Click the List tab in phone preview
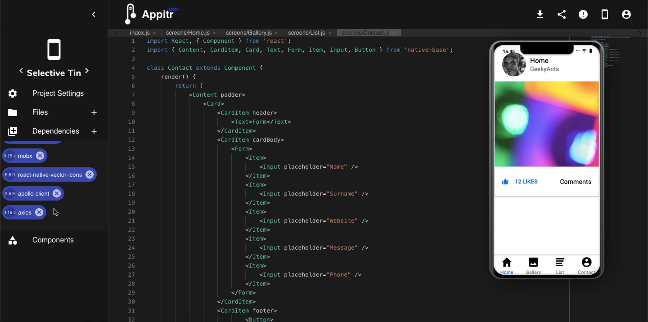This screenshot has height=322, width=648. 560,266
